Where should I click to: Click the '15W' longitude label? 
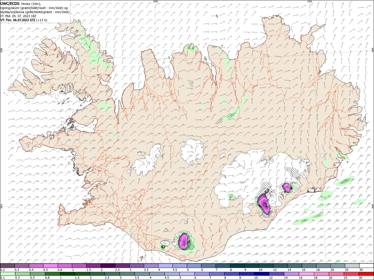pyautogui.click(x=309, y=1)
